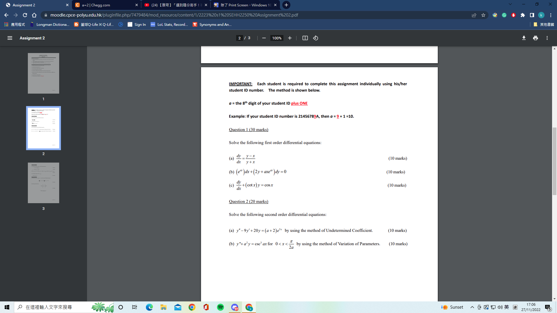Toggle the PDF thumbnail sidebar
Screen dimensions: 557x313
pos(10,38)
